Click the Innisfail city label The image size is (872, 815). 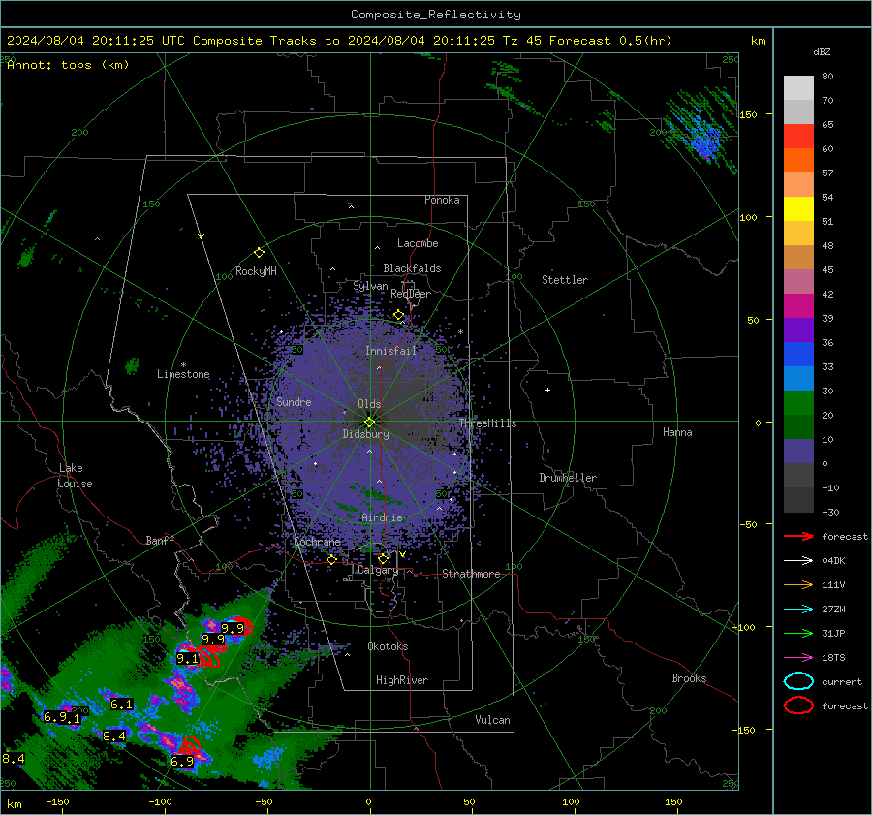[390, 351]
